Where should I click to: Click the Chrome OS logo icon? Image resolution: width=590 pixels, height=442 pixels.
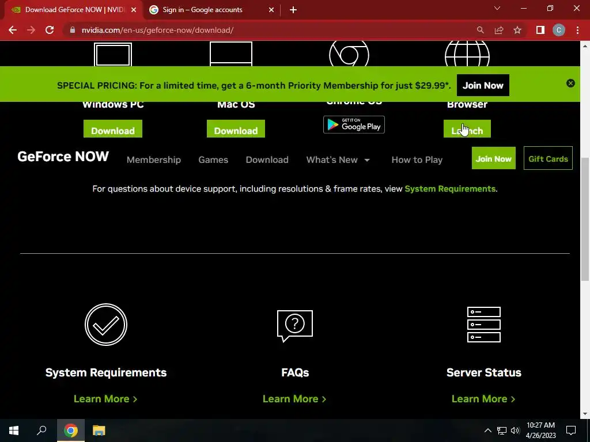[x=349, y=54]
